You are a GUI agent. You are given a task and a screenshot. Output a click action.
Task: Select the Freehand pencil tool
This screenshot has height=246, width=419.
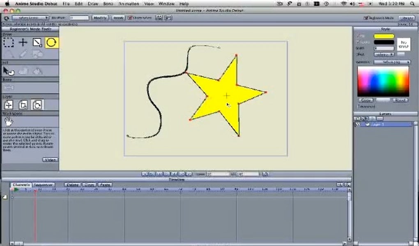point(23,54)
